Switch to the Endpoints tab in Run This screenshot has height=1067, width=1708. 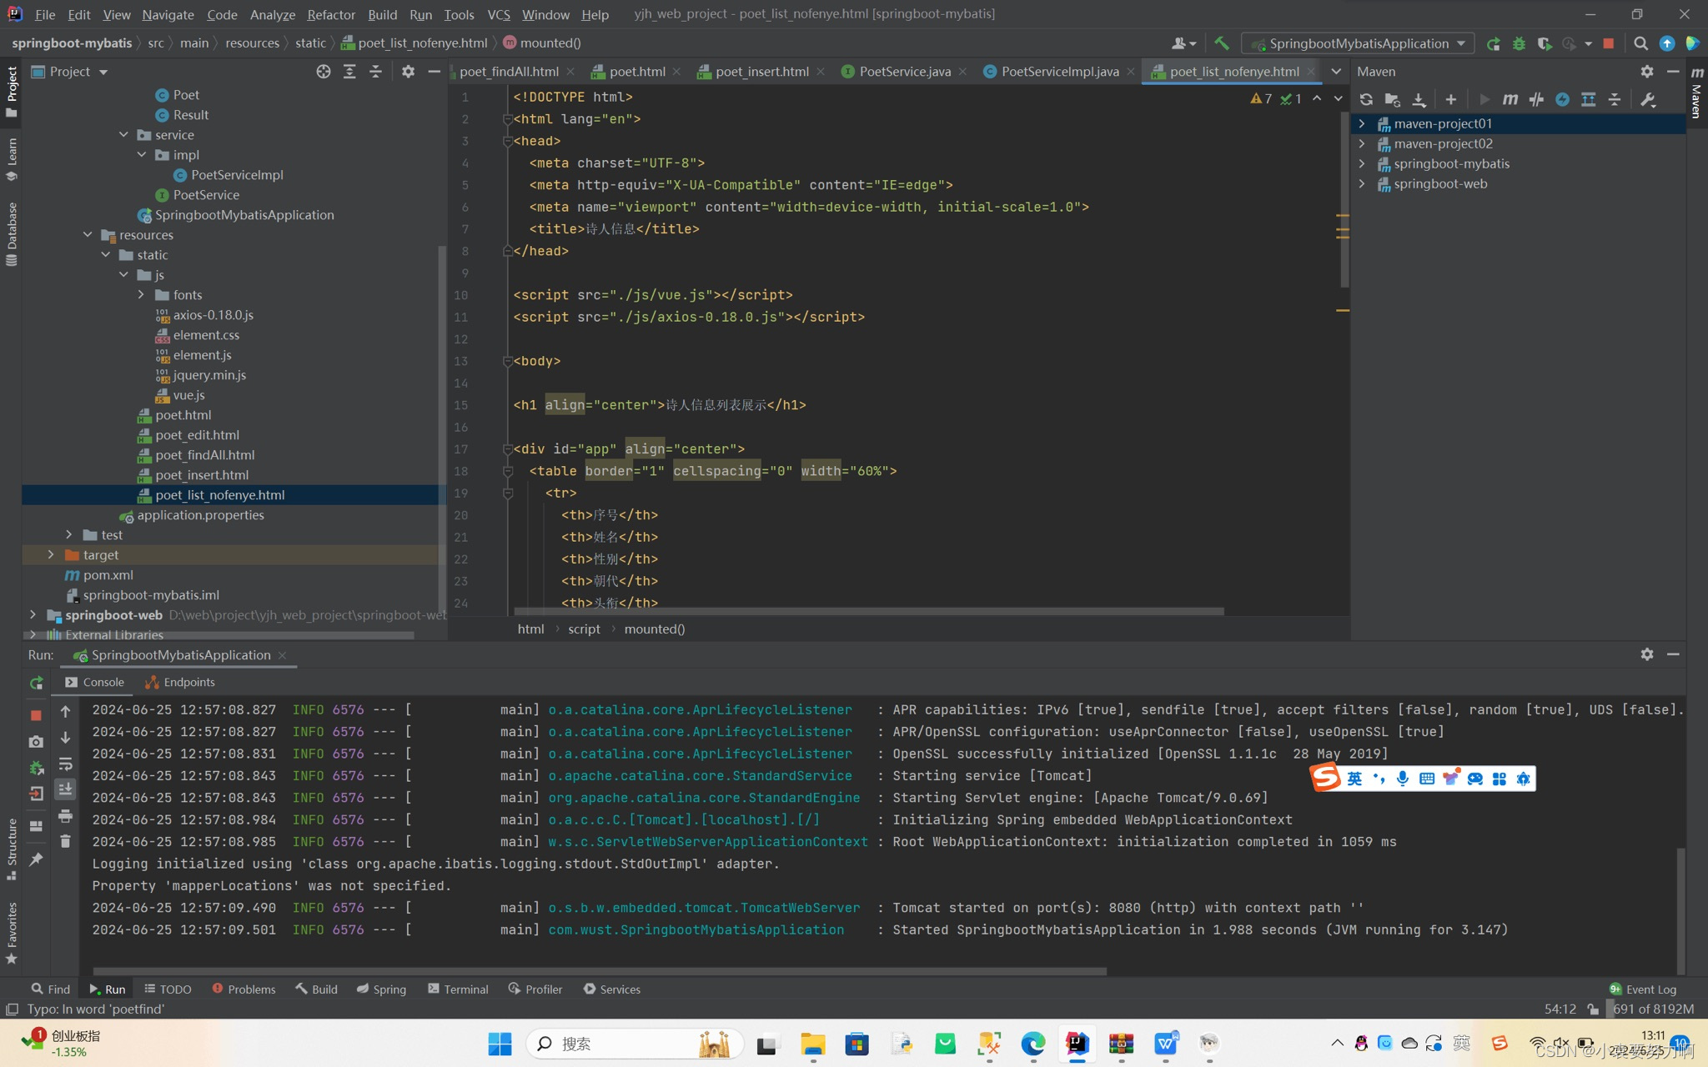click(180, 682)
